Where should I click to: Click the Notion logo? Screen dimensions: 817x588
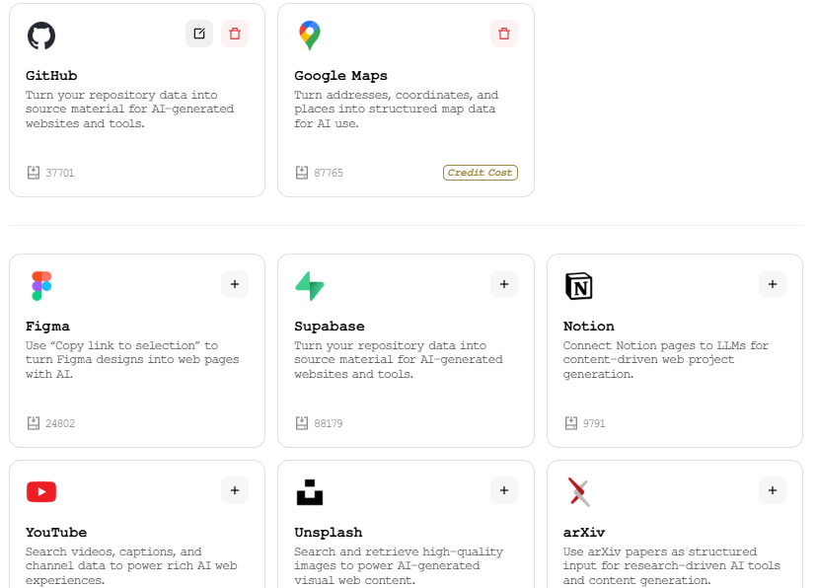(x=579, y=286)
